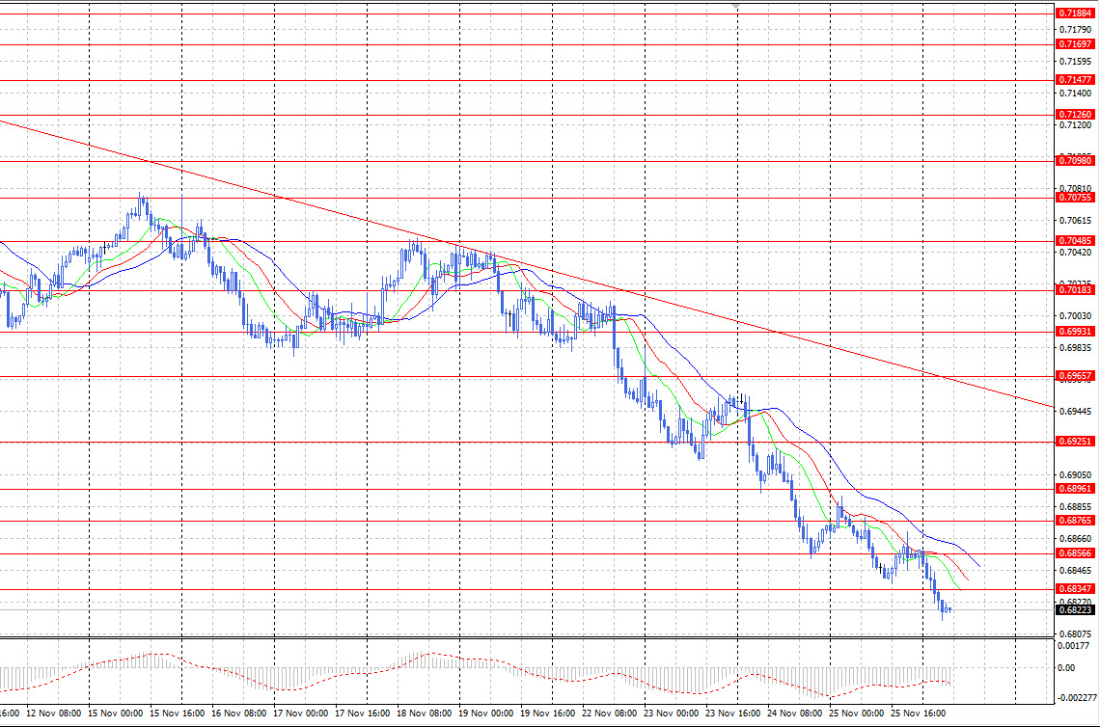This screenshot has height=727, width=1100.
Task: Select the 0.68961 red price level label
Action: 1075,489
